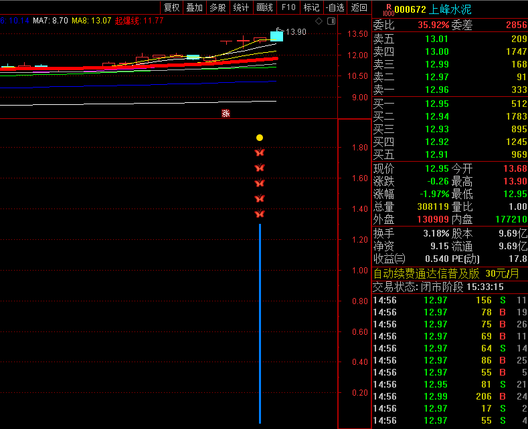Click the diamond icon above the price chart
Screen dimensions: 528x429
click(319, 21)
